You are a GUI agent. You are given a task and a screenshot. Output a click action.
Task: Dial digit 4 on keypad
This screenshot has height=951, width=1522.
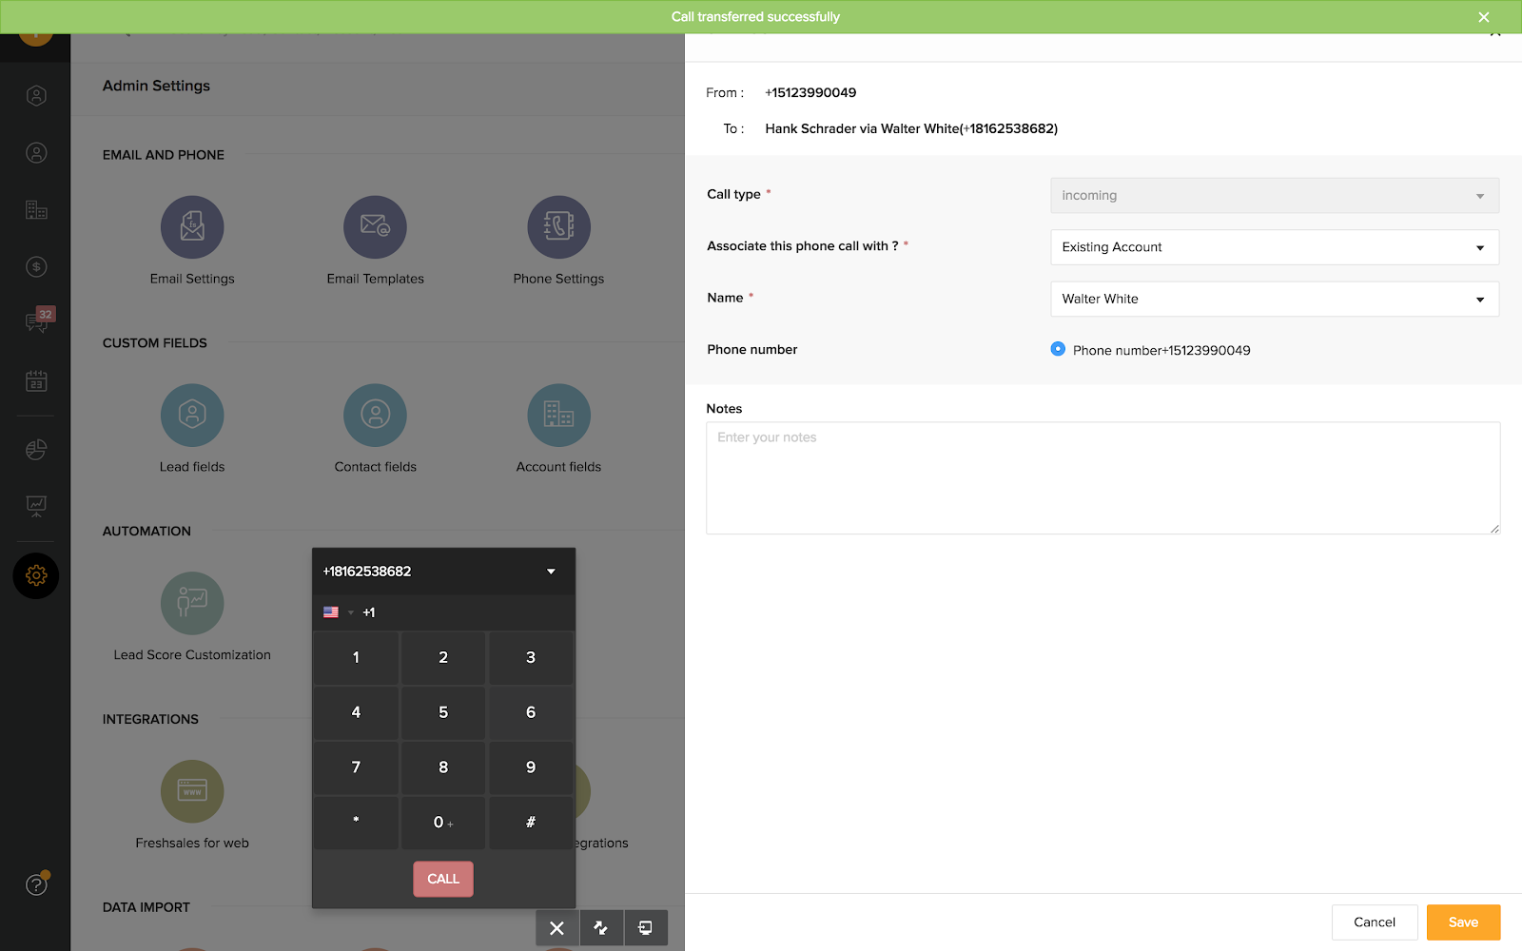(356, 712)
